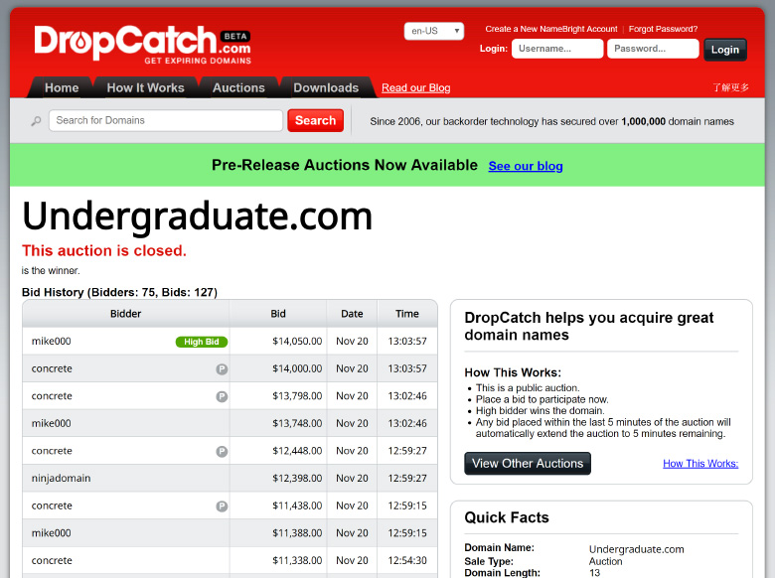Screen dimensions: 775x578
Task: Select the $11,388.00 bid amount
Action: (297, 533)
